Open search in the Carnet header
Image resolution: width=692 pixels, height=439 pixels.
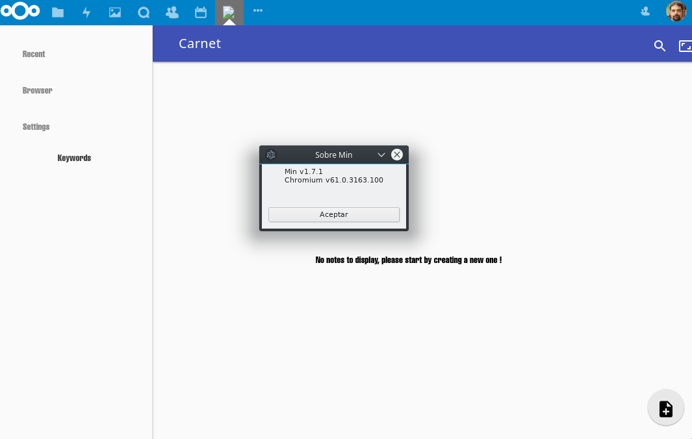coord(660,46)
